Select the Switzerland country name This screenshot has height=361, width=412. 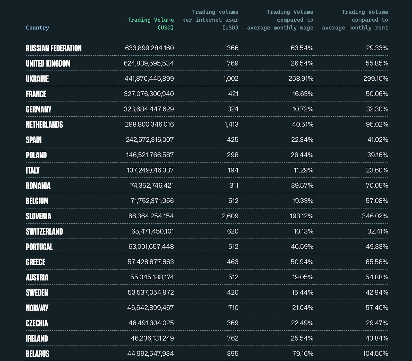click(44, 231)
